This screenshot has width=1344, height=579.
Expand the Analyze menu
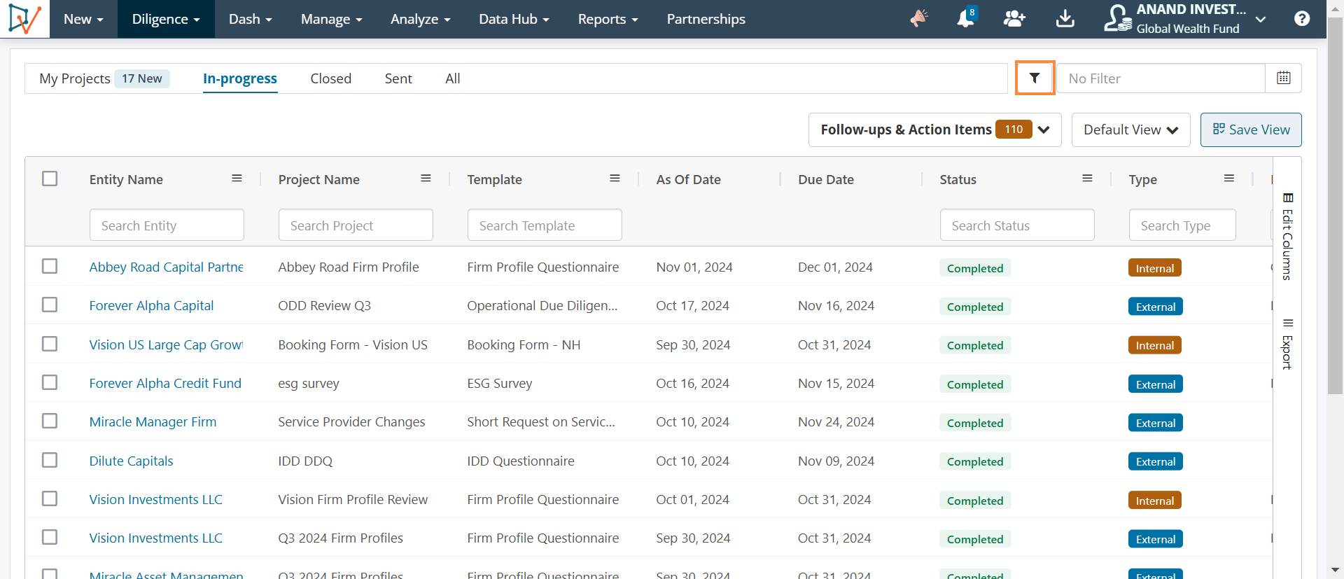point(420,19)
